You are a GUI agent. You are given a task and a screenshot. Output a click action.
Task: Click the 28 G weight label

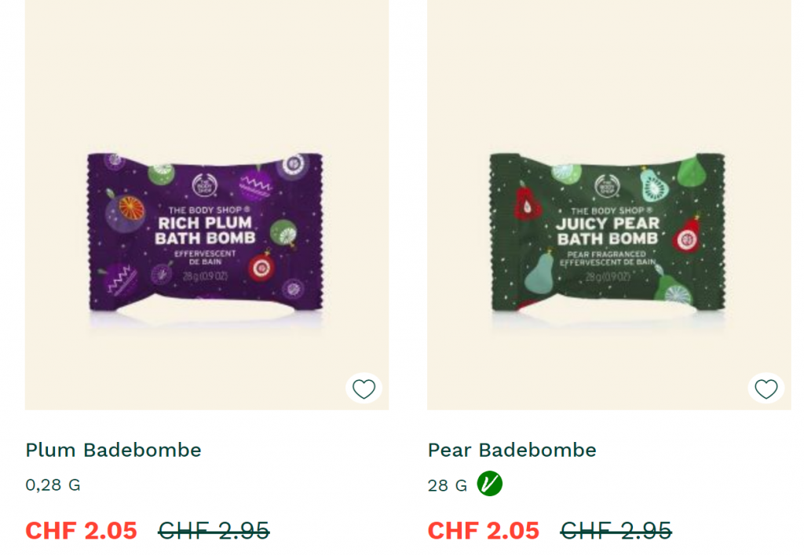[x=447, y=485]
